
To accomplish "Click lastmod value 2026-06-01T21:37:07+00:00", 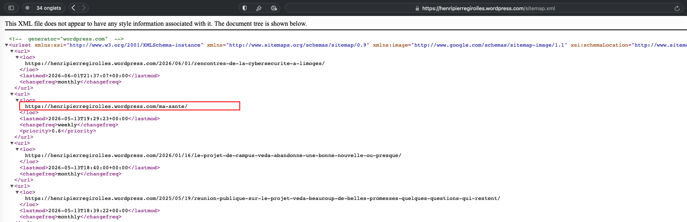I will click(x=88, y=76).
